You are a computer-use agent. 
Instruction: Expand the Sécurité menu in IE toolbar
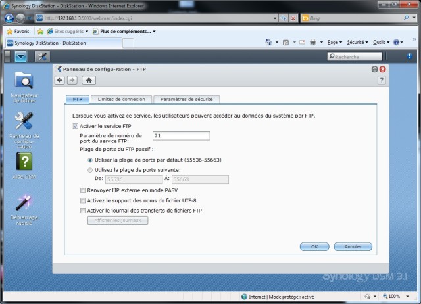click(356, 42)
